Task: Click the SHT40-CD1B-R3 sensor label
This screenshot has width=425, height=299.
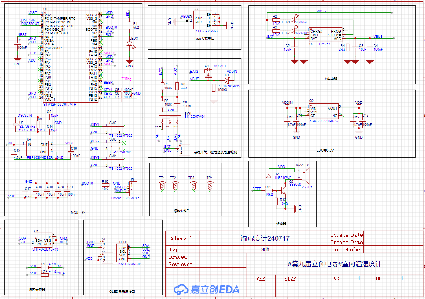Action: click(45, 249)
